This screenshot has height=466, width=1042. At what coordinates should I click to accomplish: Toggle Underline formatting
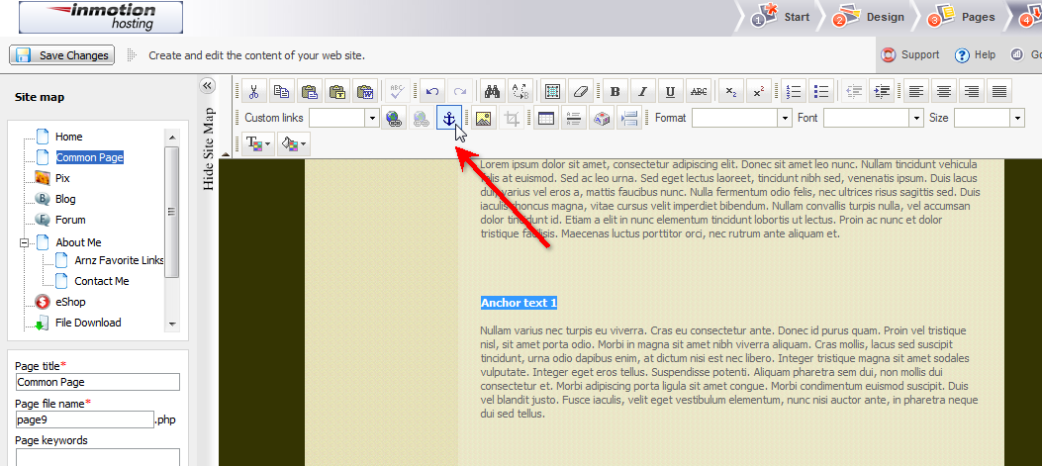click(x=671, y=92)
